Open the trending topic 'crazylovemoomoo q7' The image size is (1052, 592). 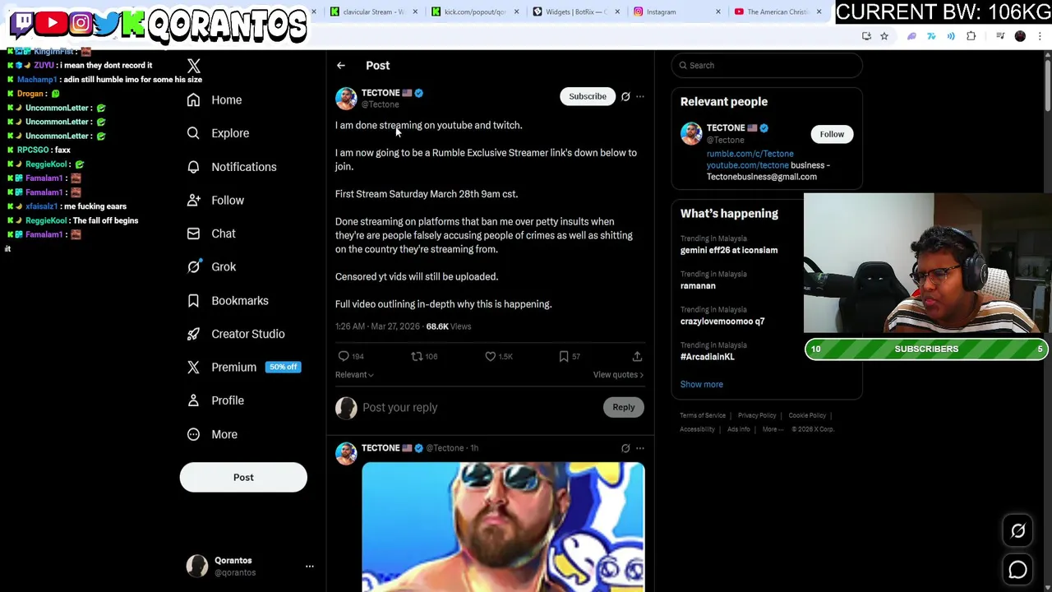[x=722, y=321]
